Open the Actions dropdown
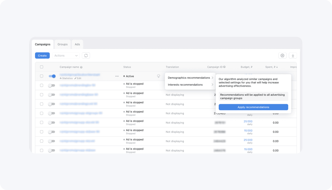This screenshot has width=332, height=190. tap(66, 55)
